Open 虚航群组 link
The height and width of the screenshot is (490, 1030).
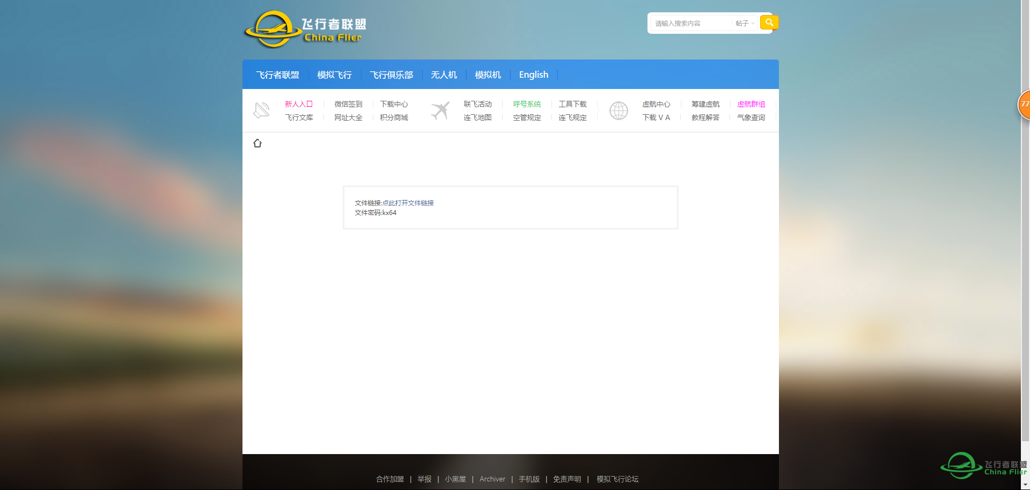point(751,104)
